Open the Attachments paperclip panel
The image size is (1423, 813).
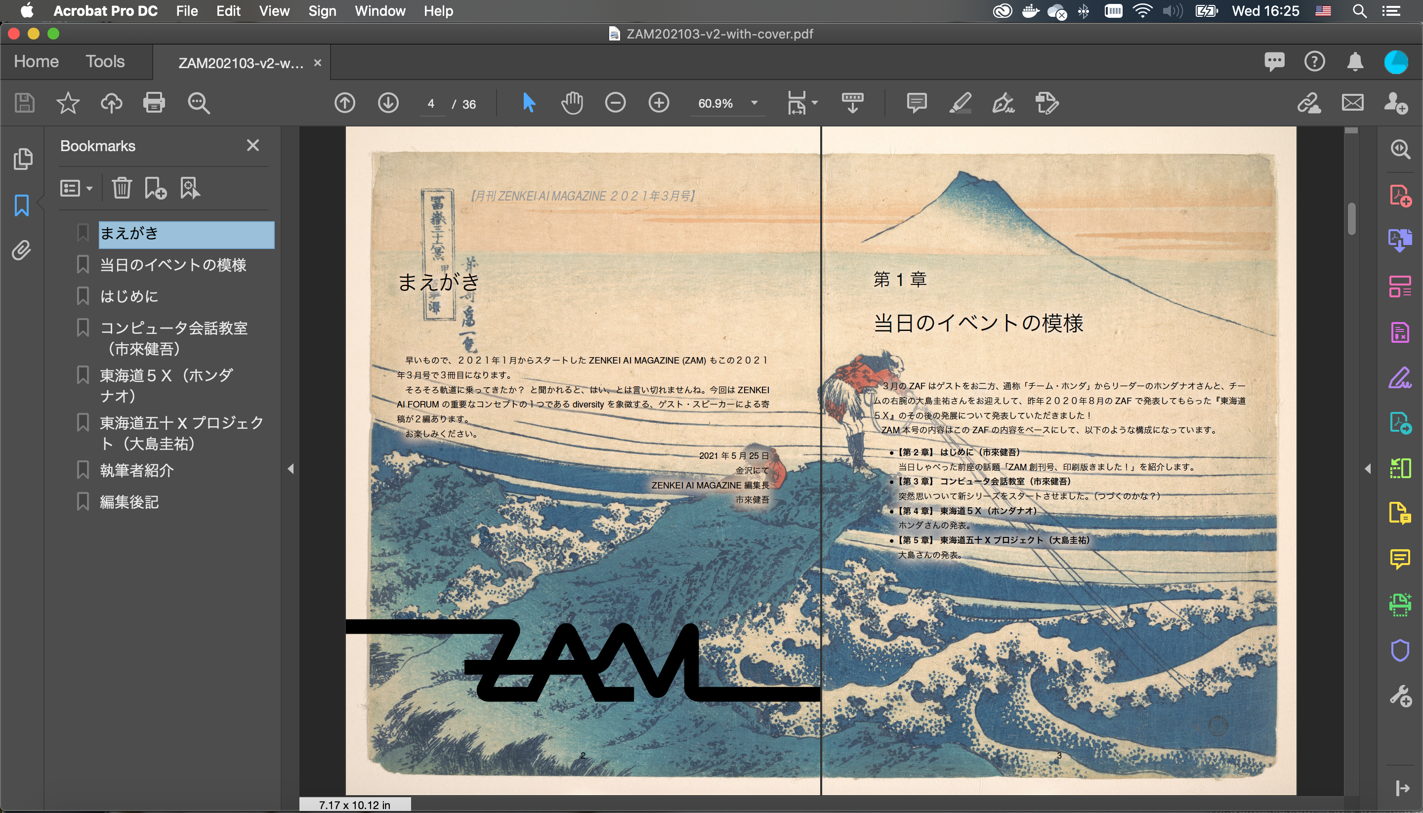tap(21, 251)
